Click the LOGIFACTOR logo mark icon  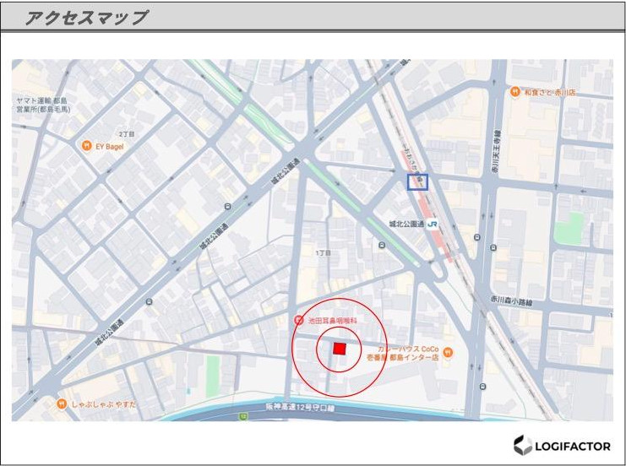click(523, 445)
